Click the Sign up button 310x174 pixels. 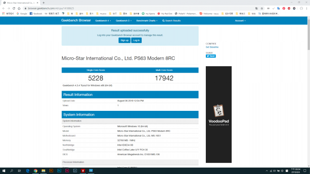(x=124, y=40)
